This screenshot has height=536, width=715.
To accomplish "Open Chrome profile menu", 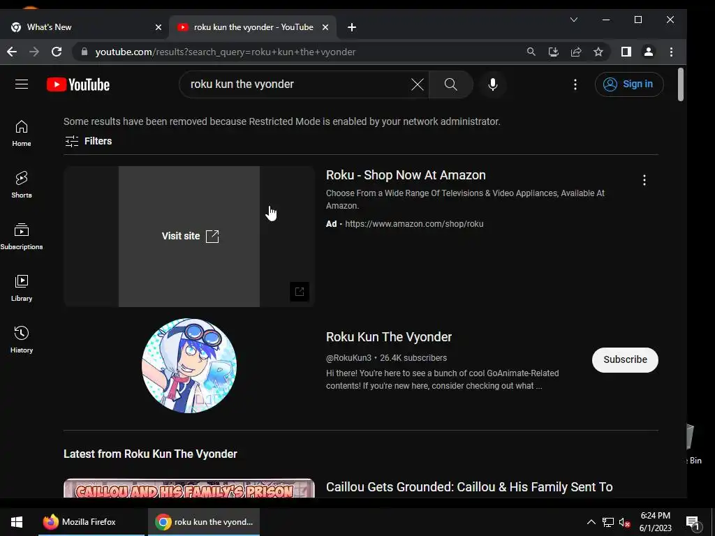I will [649, 52].
